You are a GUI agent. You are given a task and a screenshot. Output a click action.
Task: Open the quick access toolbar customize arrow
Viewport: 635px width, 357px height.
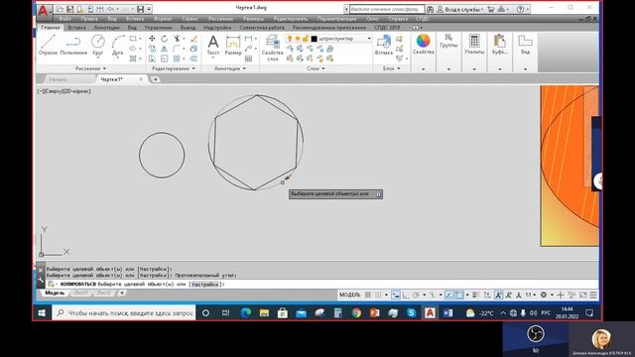click(149, 9)
